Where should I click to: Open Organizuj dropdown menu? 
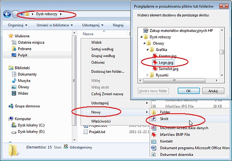(17, 25)
